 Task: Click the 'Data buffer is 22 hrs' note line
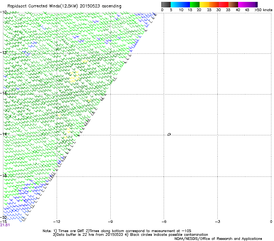click(x=130, y=235)
